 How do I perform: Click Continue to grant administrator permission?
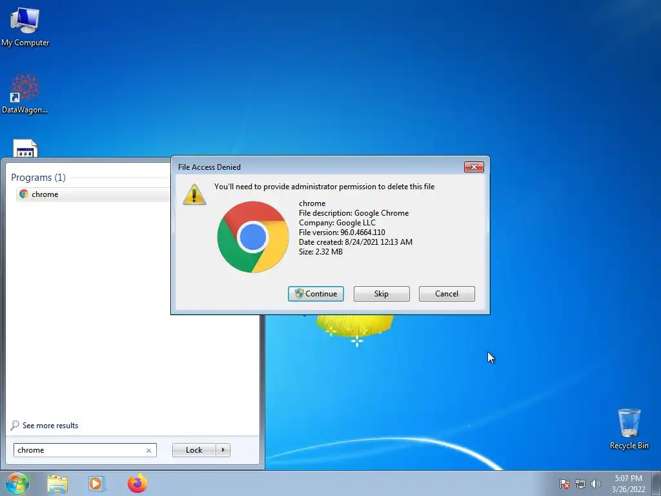[316, 294]
